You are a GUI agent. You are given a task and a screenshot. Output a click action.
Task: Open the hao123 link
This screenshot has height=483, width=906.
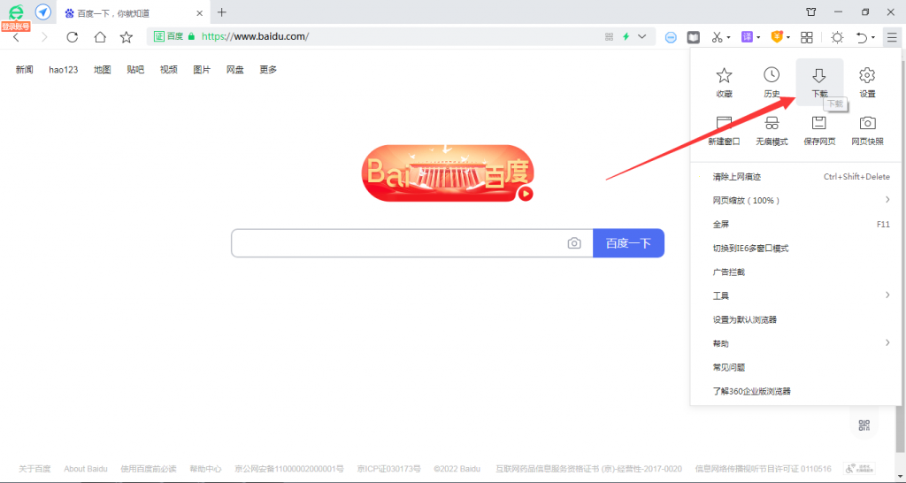63,69
